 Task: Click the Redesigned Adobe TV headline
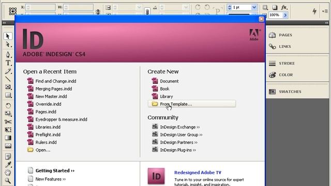tap(198, 173)
